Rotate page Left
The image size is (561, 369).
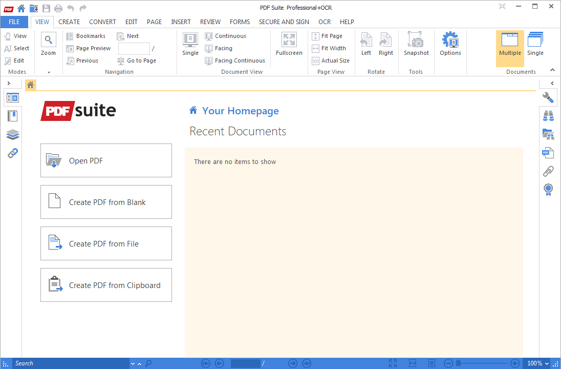(x=366, y=44)
